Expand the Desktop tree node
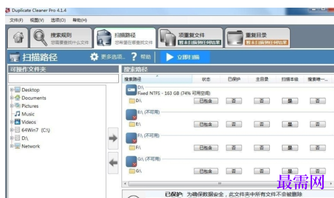 click(12, 90)
